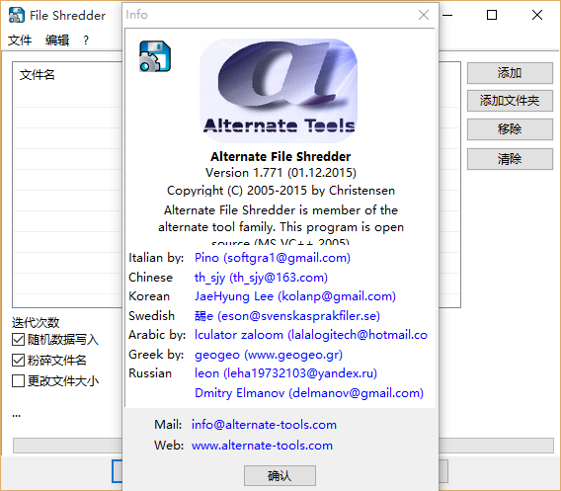Click the 文件名 column header
Screen dimensions: 561x491
pos(38,75)
